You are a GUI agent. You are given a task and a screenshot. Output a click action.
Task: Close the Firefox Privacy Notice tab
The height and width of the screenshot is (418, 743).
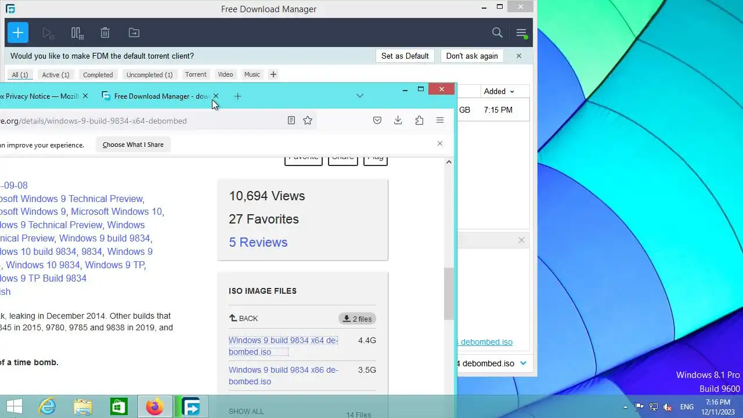coord(85,96)
